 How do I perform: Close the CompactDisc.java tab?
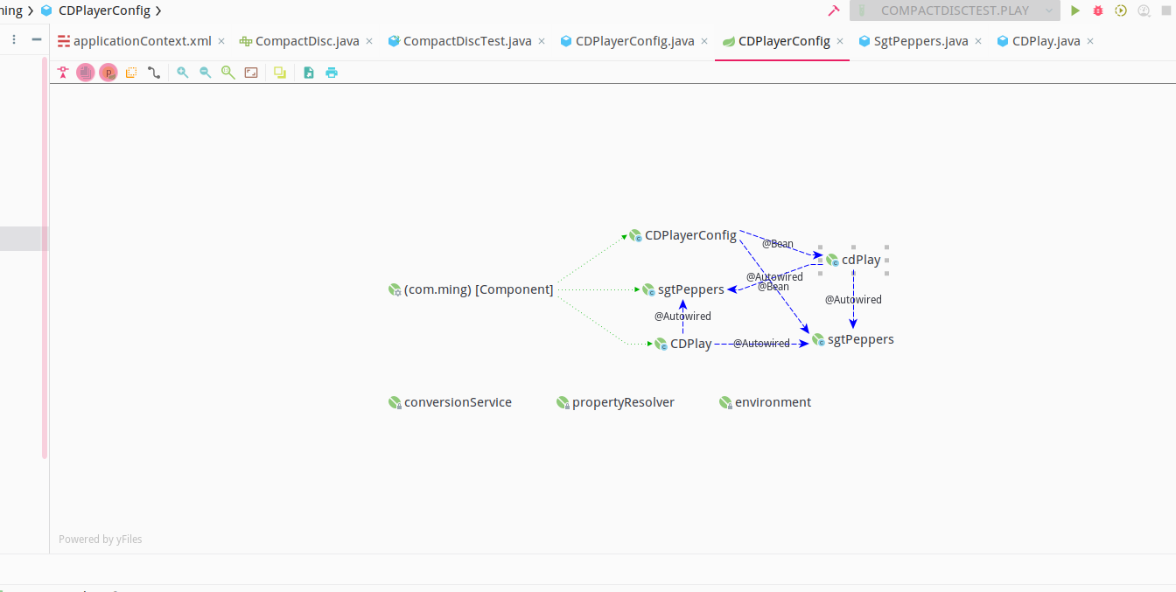click(x=369, y=41)
